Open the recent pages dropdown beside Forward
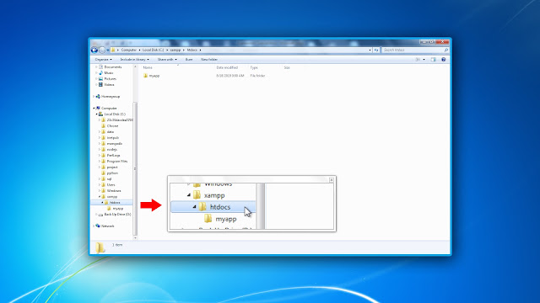540x303 pixels. coord(108,50)
